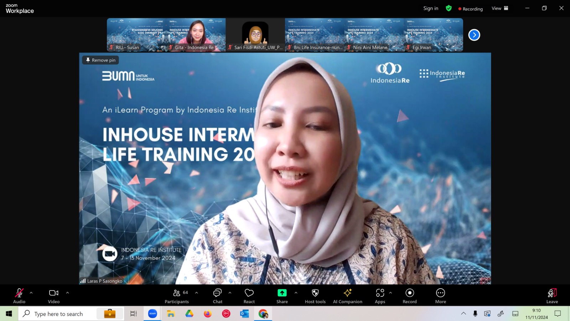Select Gita - Indonesia Re thumbnail

[196, 35]
